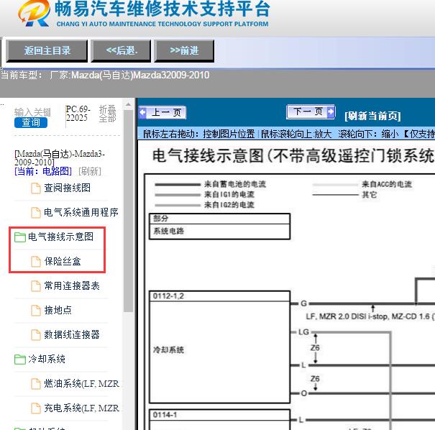Image resolution: width=435 pixels, height=430 pixels.
Task: Click the page icon beside 保险丝盒
Action: (35, 262)
